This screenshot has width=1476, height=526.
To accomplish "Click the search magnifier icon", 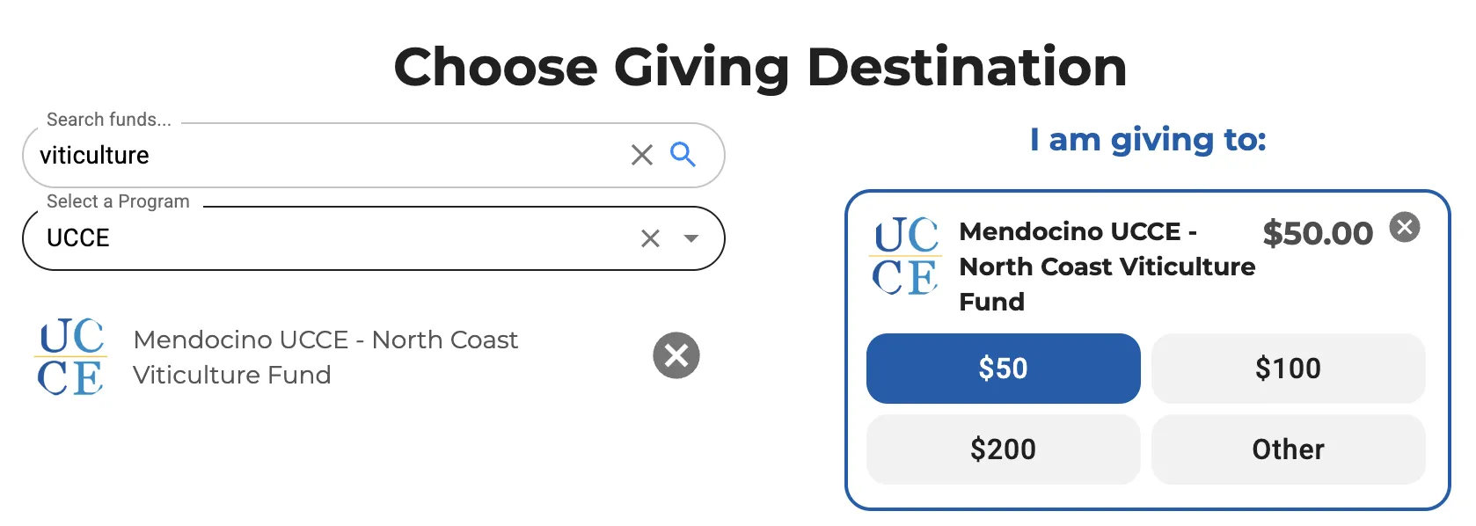I will click(683, 156).
